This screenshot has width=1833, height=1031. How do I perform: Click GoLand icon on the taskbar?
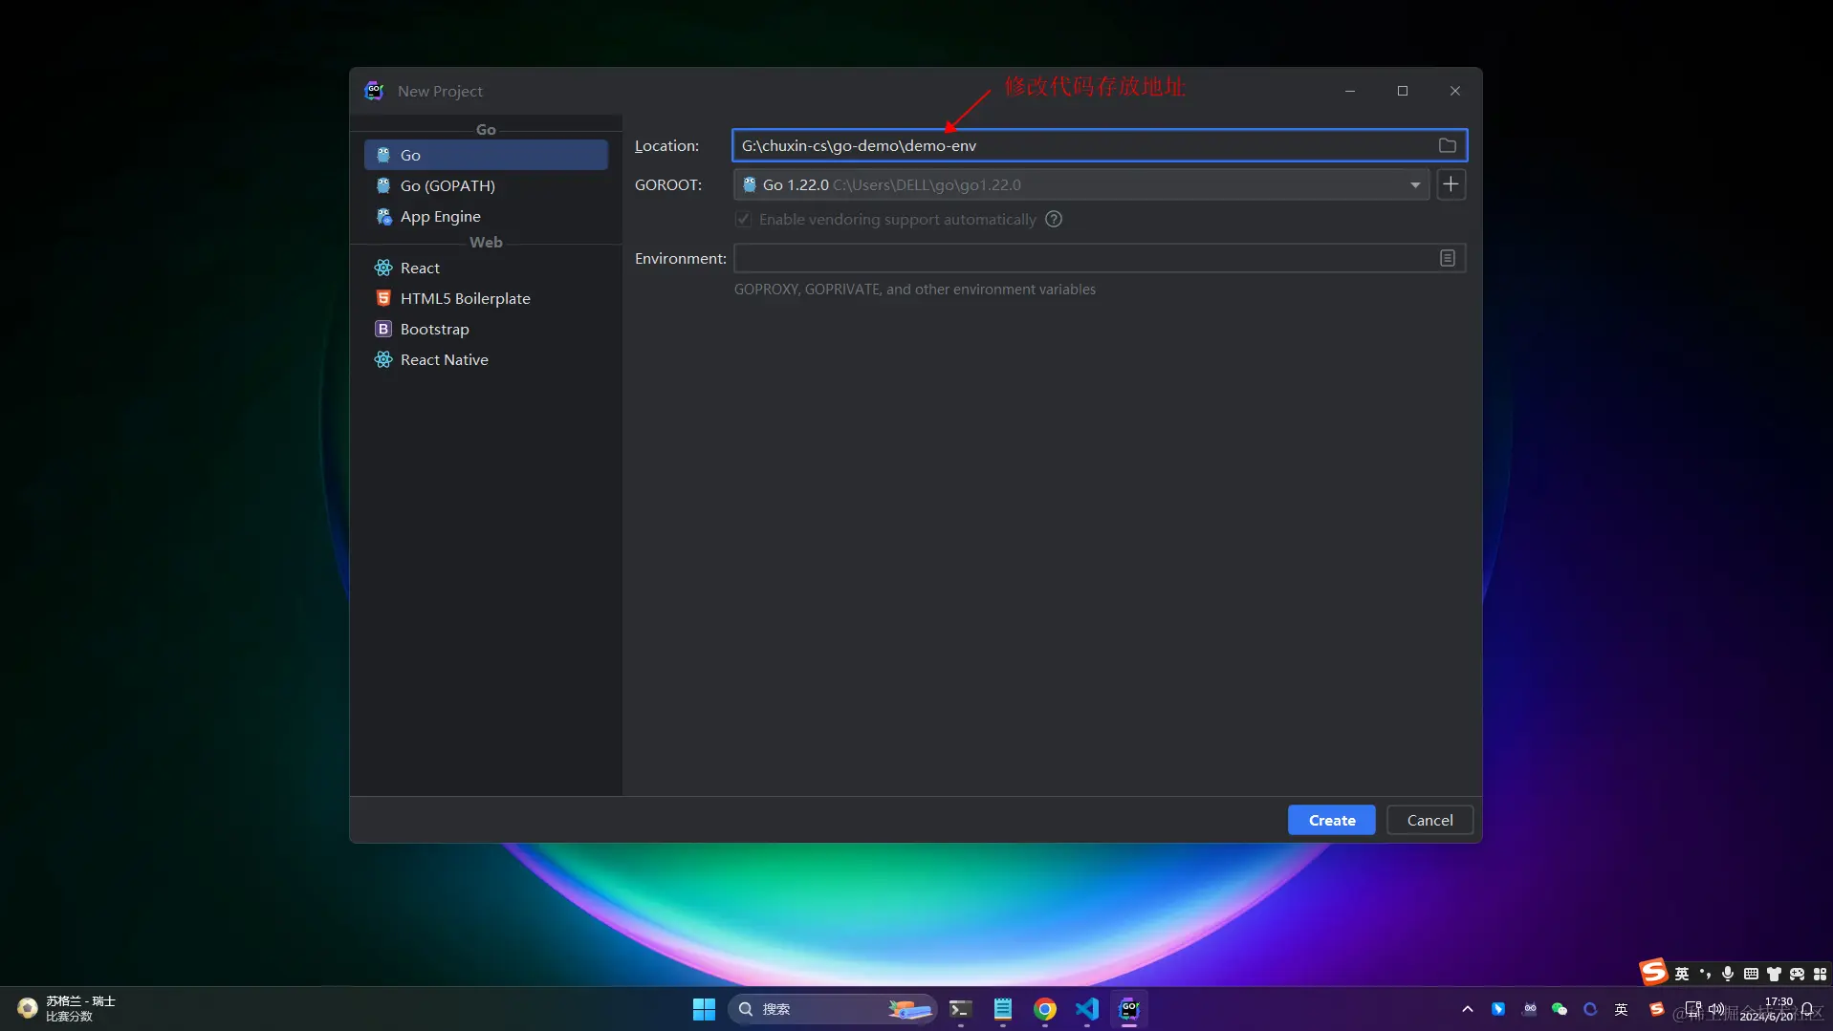pos(1129,1009)
